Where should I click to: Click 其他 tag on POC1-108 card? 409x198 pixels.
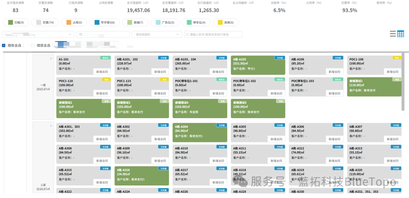tap(397, 58)
